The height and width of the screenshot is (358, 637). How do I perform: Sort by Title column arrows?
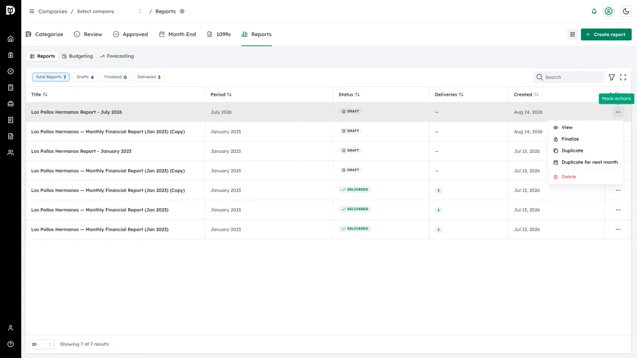(45, 94)
